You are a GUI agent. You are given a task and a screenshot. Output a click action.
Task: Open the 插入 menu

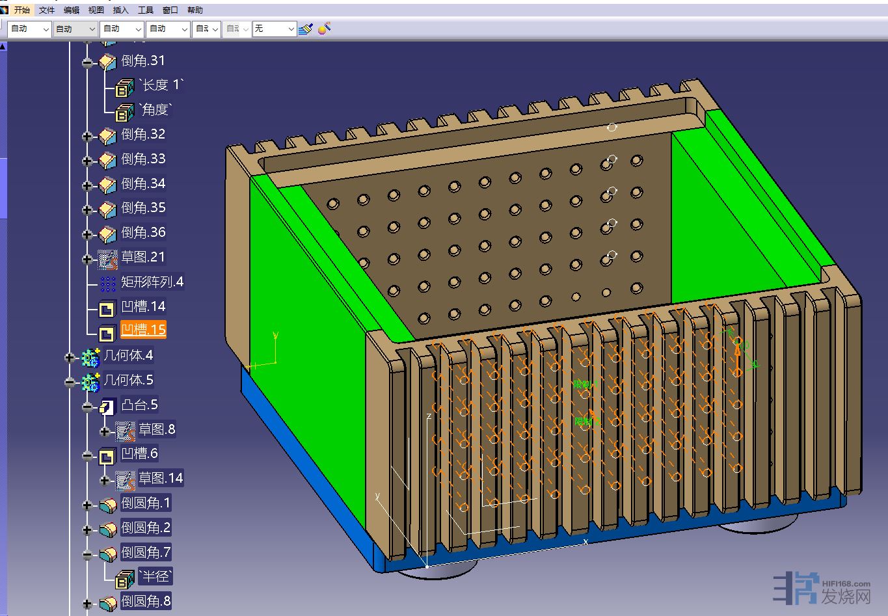[x=121, y=10]
